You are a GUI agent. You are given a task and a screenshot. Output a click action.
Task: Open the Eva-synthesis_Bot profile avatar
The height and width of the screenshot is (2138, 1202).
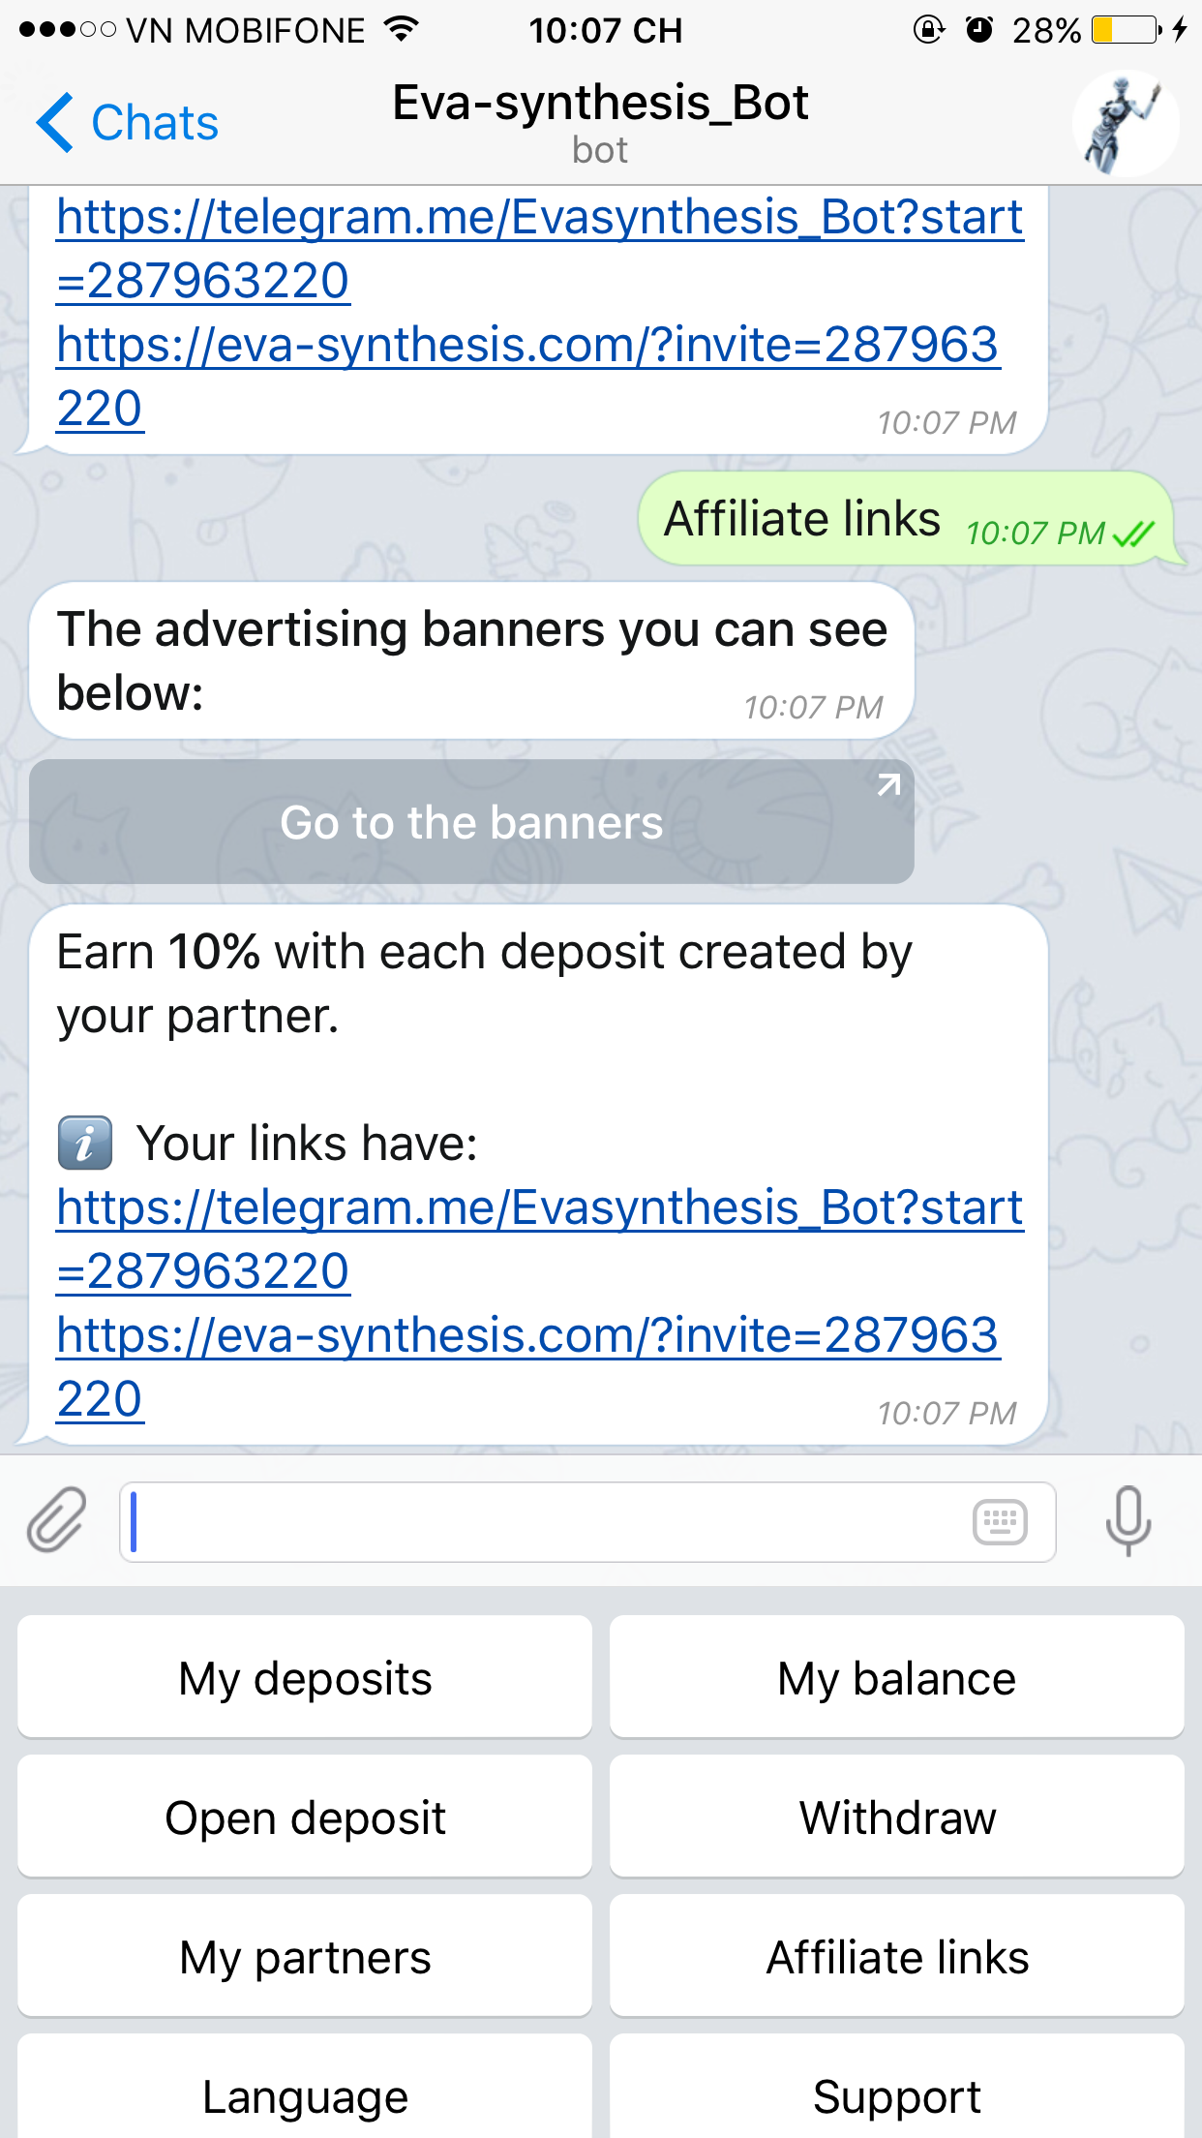pyautogui.click(x=1125, y=123)
